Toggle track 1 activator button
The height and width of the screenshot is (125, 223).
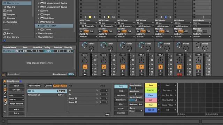[x=85, y=67]
